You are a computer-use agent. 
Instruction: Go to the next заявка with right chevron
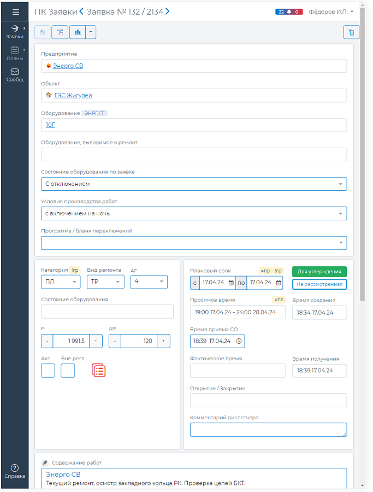point(167,11)
